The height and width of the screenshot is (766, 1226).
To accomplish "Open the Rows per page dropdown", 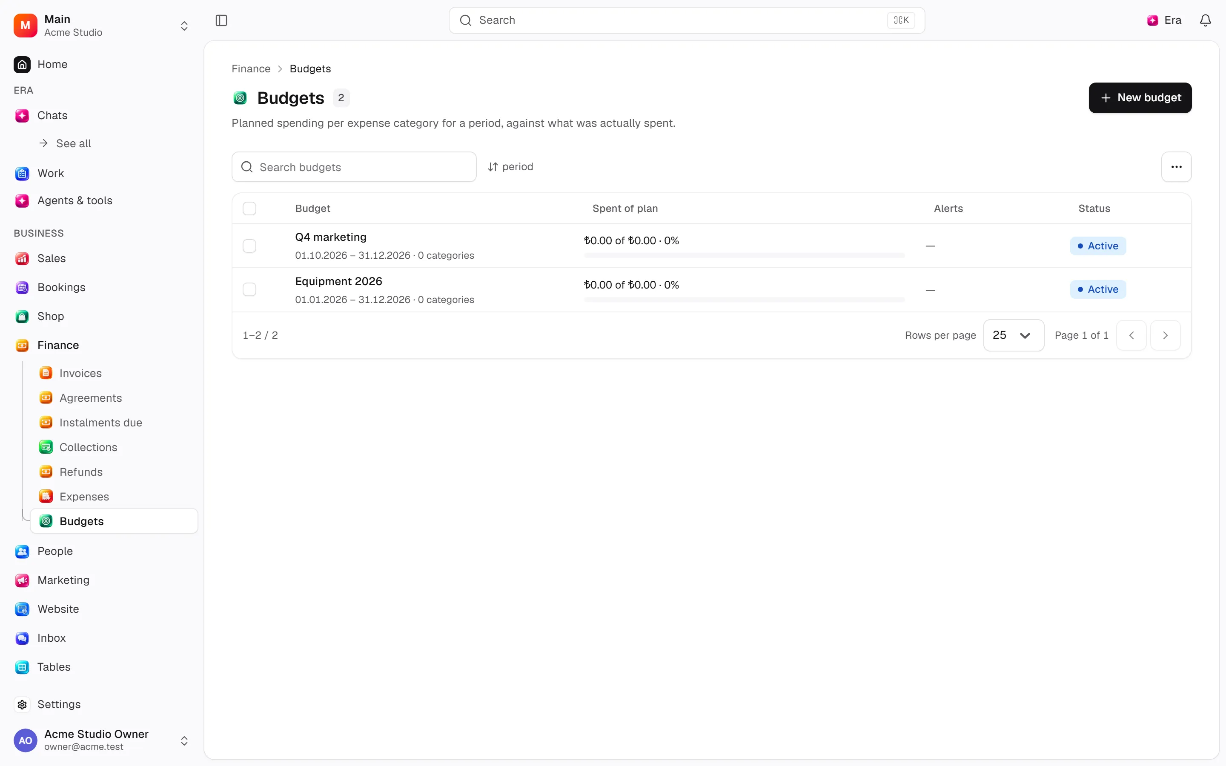I will 1013,335.
